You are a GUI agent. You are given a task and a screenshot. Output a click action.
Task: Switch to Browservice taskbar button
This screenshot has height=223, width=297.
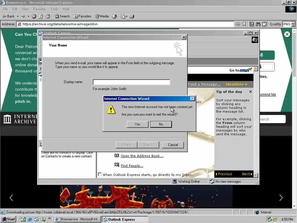pyautogui.click(x=78, y=219)
